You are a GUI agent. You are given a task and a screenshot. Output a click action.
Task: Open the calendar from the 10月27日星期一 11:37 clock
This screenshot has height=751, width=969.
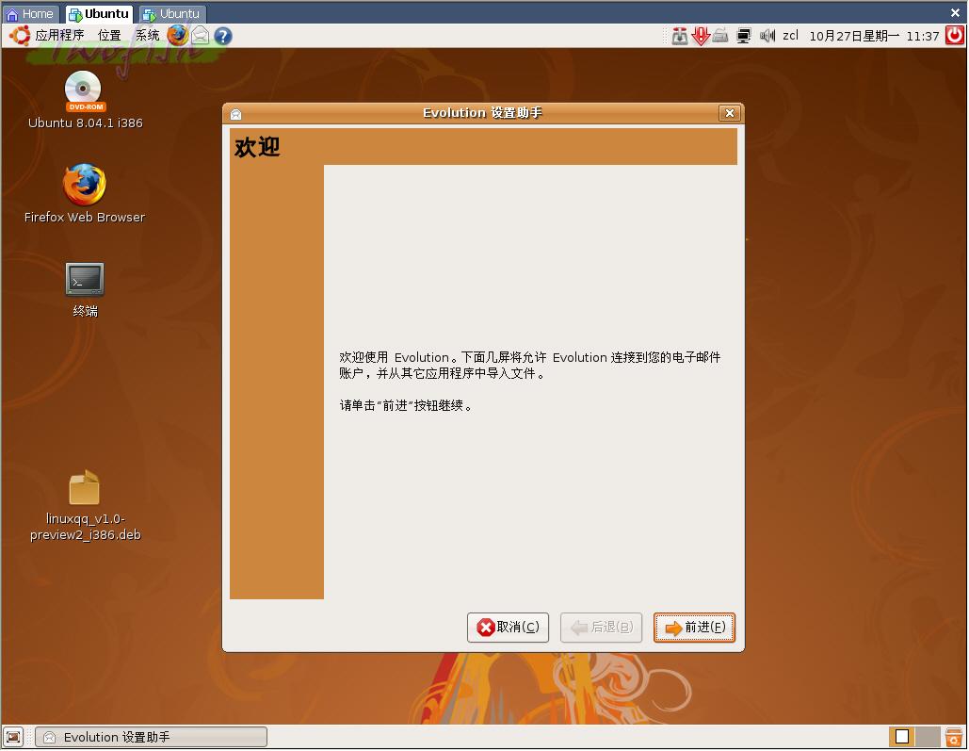click(874, 36)
